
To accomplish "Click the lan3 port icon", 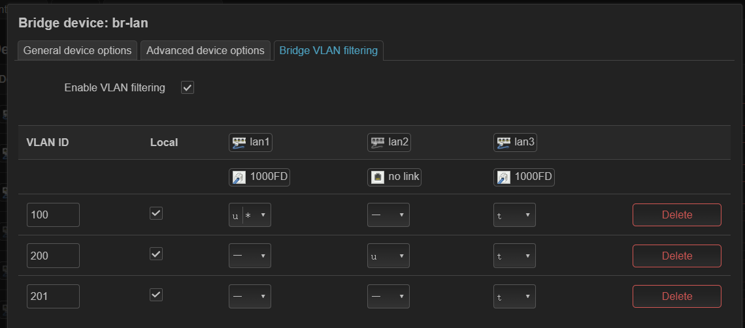I will point(504,142).
